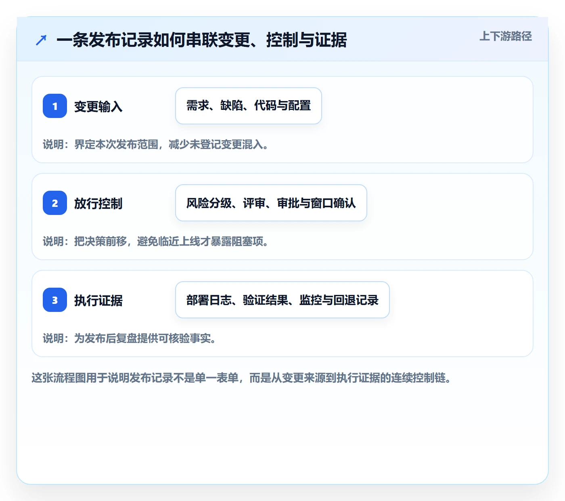The height and width of the screenshot is (501, 565).
Task: Select the 上下游路径 label in the header
Action: (506, 36)
